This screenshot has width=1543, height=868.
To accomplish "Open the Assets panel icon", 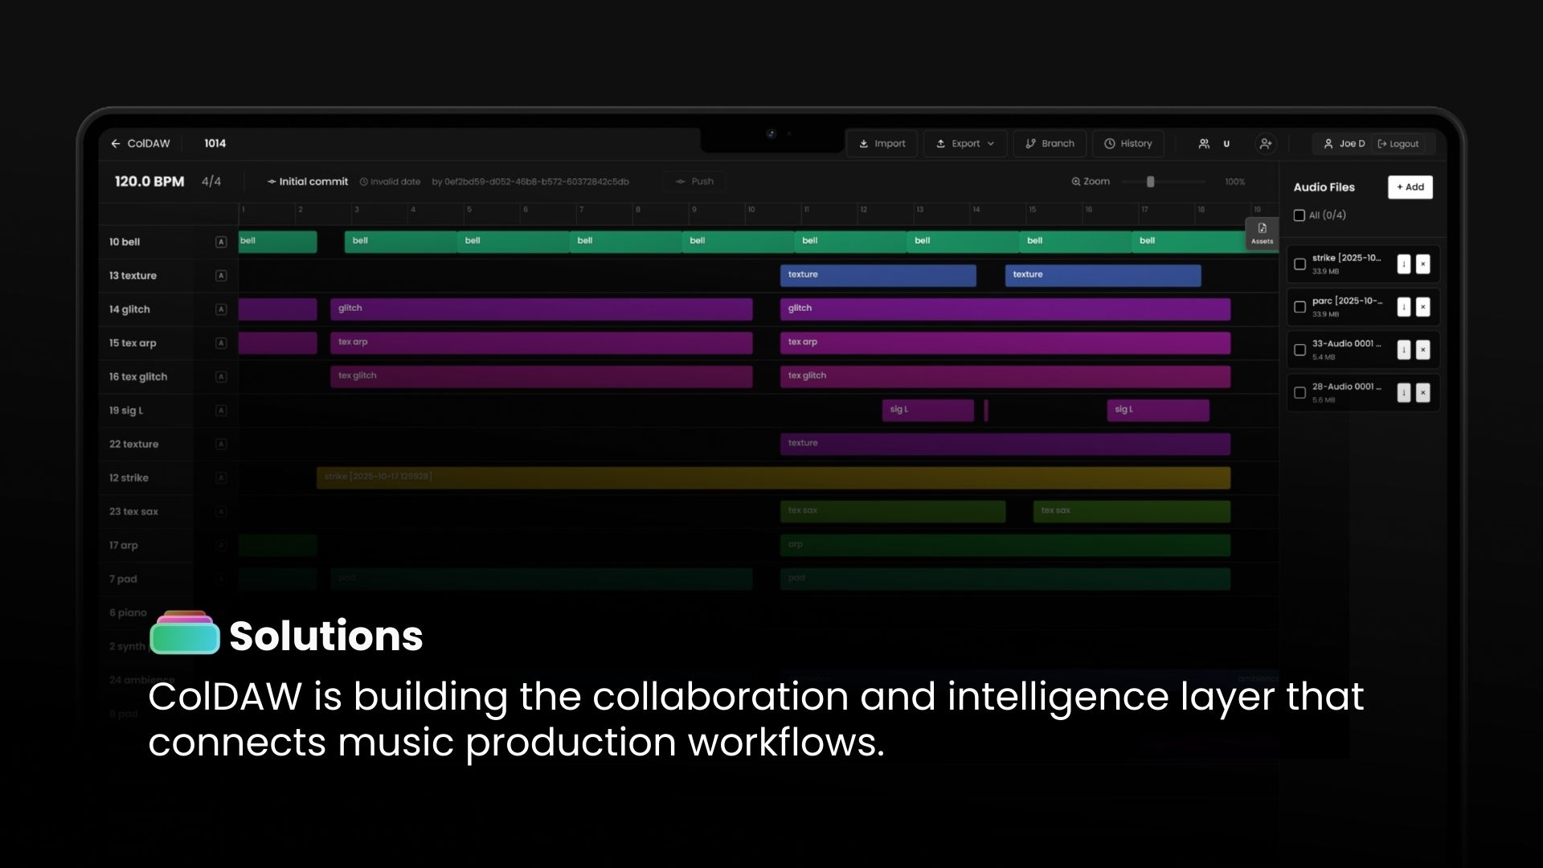I will click(1262, 233).
